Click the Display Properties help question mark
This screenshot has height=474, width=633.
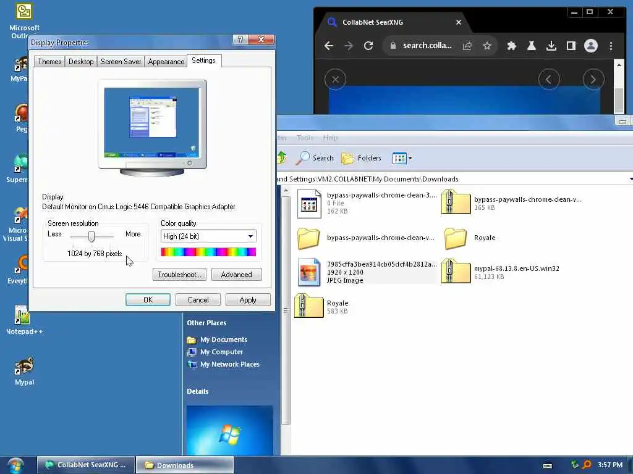(x=240, y=39)
